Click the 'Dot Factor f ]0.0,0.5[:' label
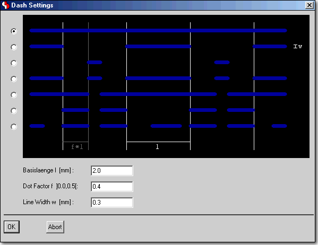The image size is (318, 245). [x=50, y=186]
